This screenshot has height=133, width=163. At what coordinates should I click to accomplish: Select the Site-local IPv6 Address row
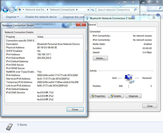pyautogui.click(x=44, y=79)
